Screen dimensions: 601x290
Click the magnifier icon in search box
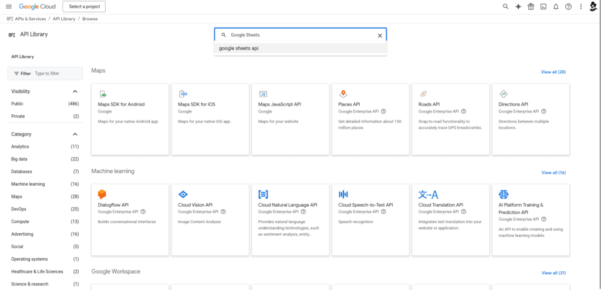pos(224,35)
